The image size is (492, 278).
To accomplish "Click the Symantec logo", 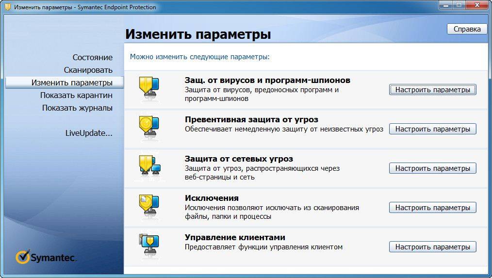I will click(x=46, y=257).
